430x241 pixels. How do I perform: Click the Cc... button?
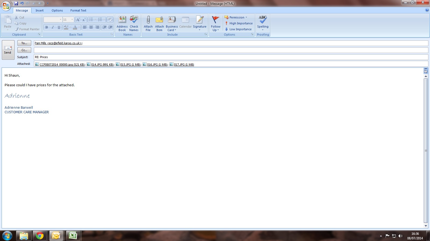click(x=24, y=50)
